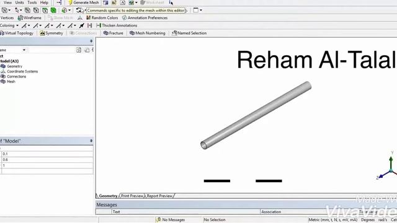The width and height of the screenshot is (397, 223).
Task: Click Symmetry in Model toolbar
Action: click(x=51, y=33)
